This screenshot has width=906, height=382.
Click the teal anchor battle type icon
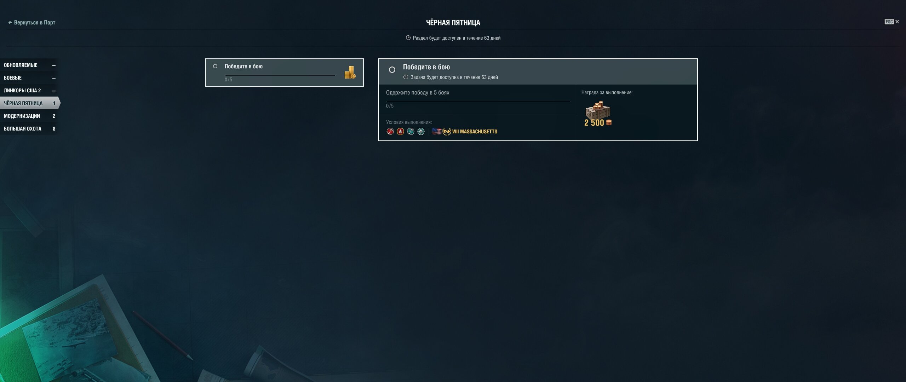click(x=411, y=131)
